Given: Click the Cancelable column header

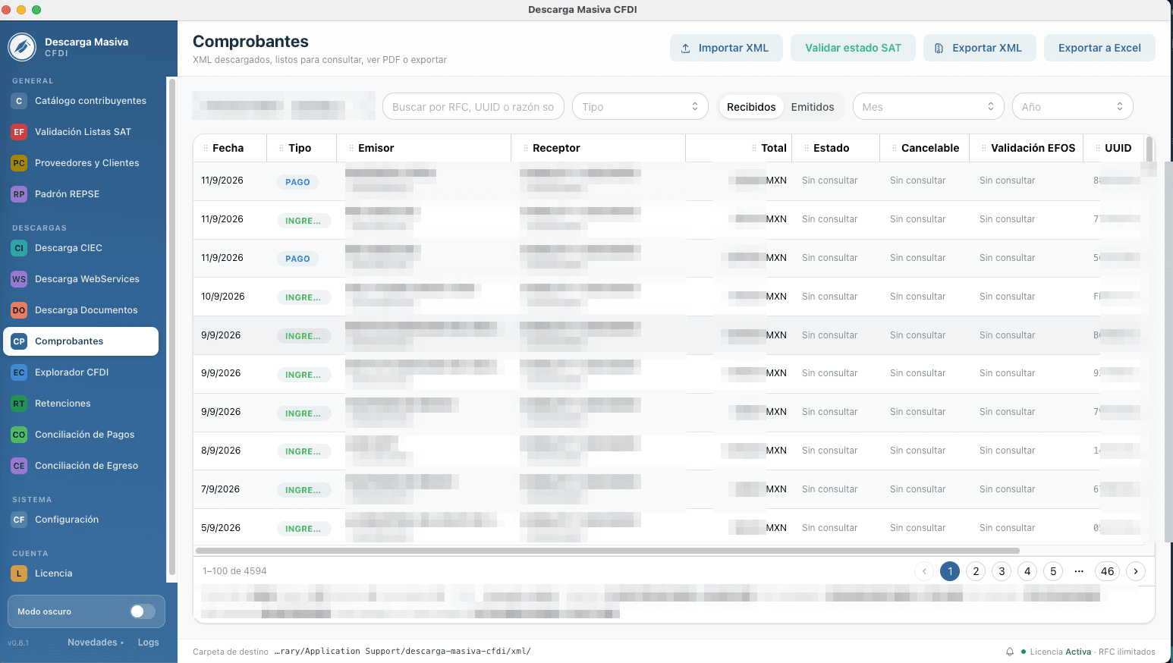Looking at the screenshot, I should tap(925, 148).
